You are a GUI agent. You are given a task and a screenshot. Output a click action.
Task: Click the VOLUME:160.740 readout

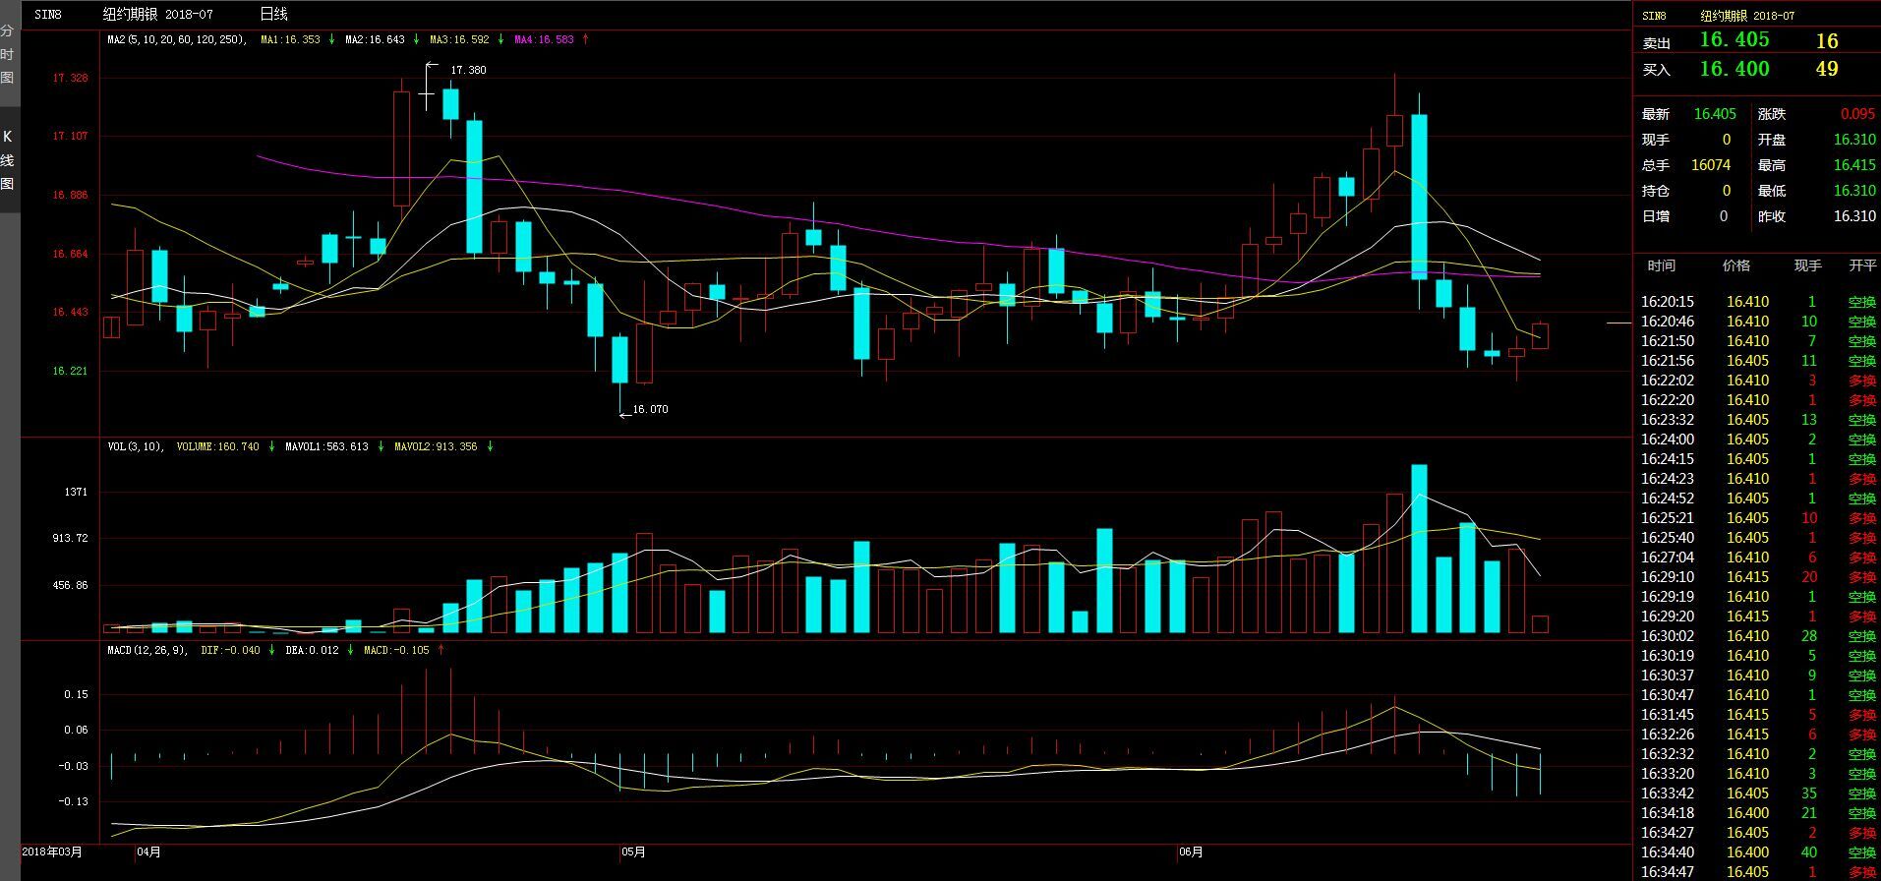pos(217,446)
